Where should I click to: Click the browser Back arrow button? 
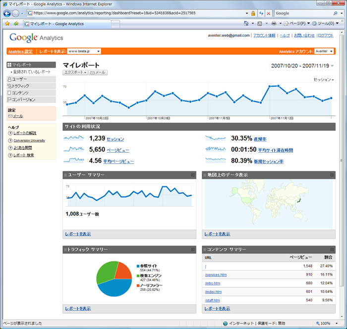point(7,13)
